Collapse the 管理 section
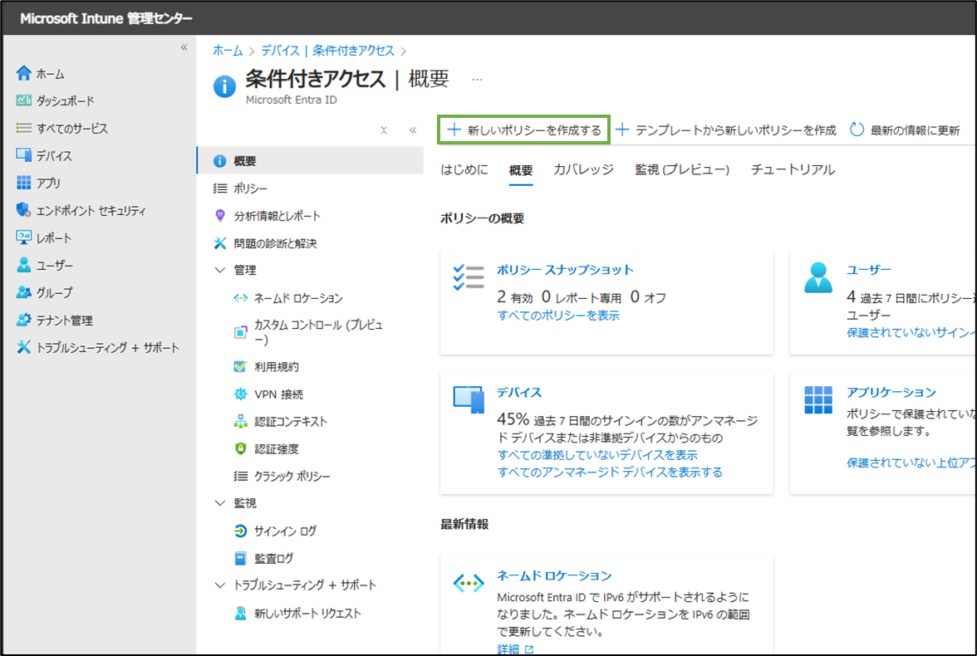The height and width of the screenshot is (656, 977). pyautogui.click(x=220, y=270)
